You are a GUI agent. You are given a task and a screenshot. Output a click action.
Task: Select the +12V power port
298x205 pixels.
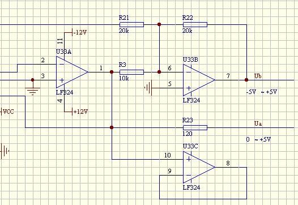coord(80,112)
